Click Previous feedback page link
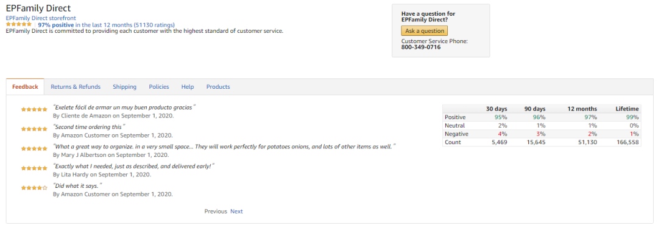Image resolution: width=658 pixels, height=228 pixels. 216,211
